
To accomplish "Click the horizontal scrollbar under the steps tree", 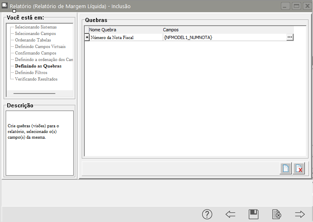I will (x=34, y=93).
